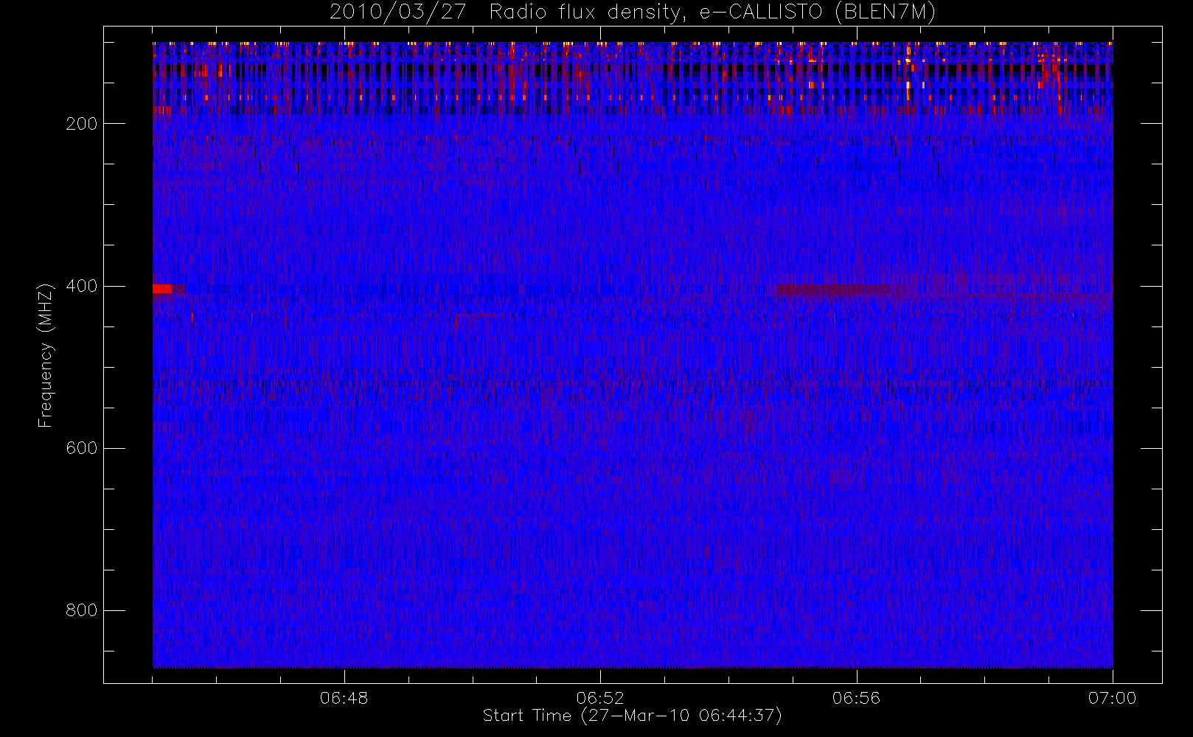The width and height of the screenshot is (1193, 737).
Task: Click the 06:56 time tick label
Action: pyautogui.click(x=856, y=698)
